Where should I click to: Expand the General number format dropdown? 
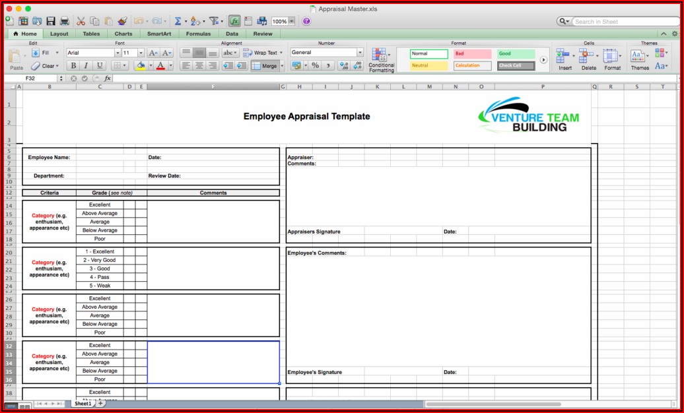coord(360,53)
